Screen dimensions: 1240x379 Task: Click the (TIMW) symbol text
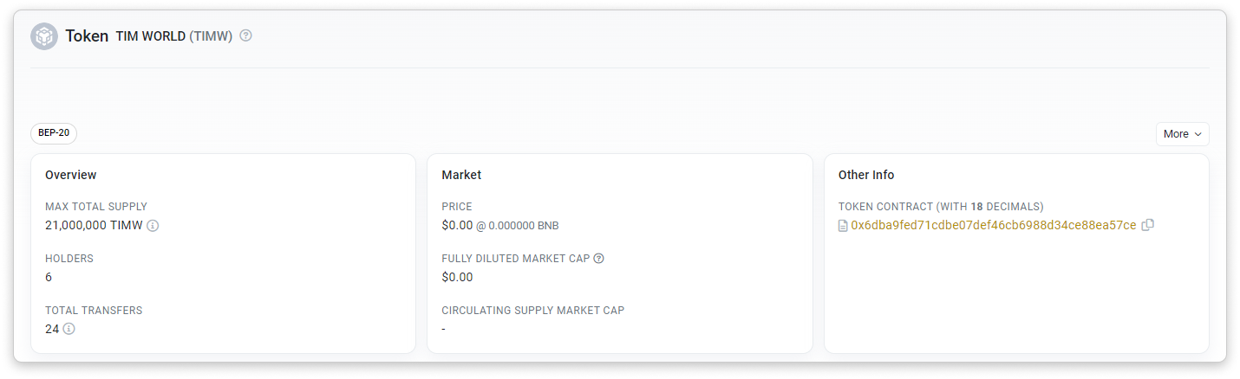[x=212, y=36]
